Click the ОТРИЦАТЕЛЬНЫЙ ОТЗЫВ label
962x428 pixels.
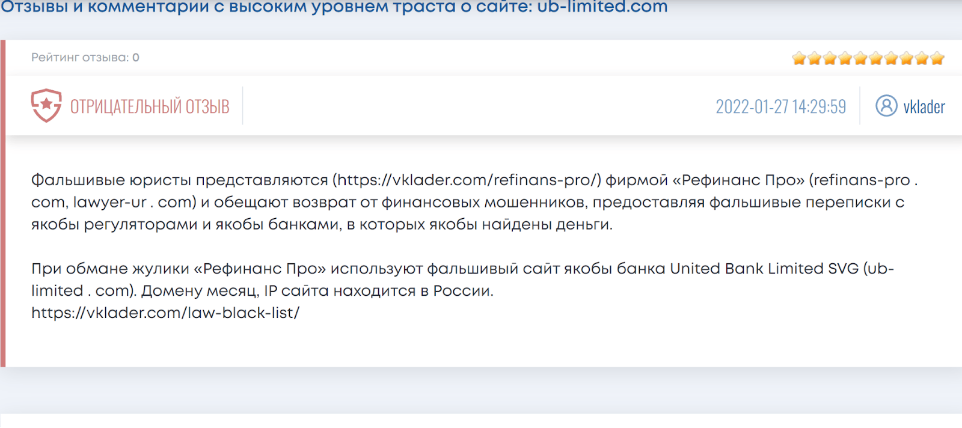pos(150,107)
